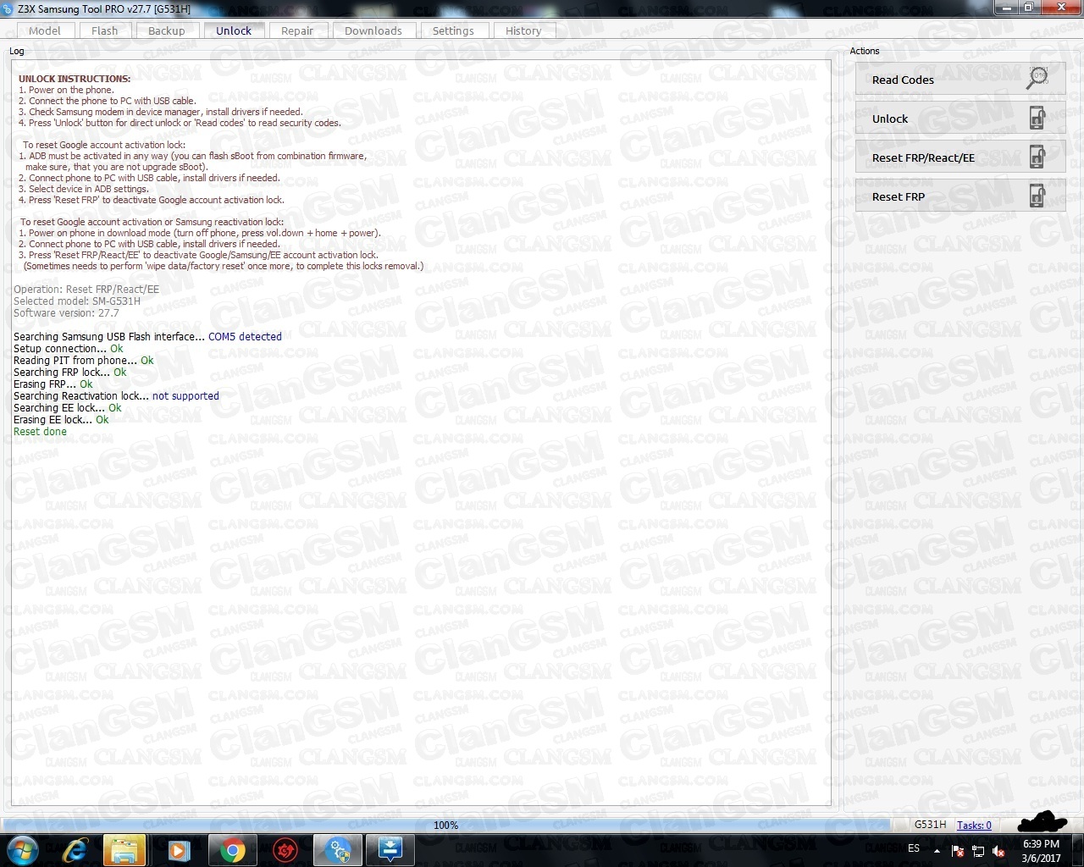Image resolution: width=1084 pixels, height=867 pixels.
Task: Click 'Selected model: SM-G531H' text
Action: pos(77,301)
